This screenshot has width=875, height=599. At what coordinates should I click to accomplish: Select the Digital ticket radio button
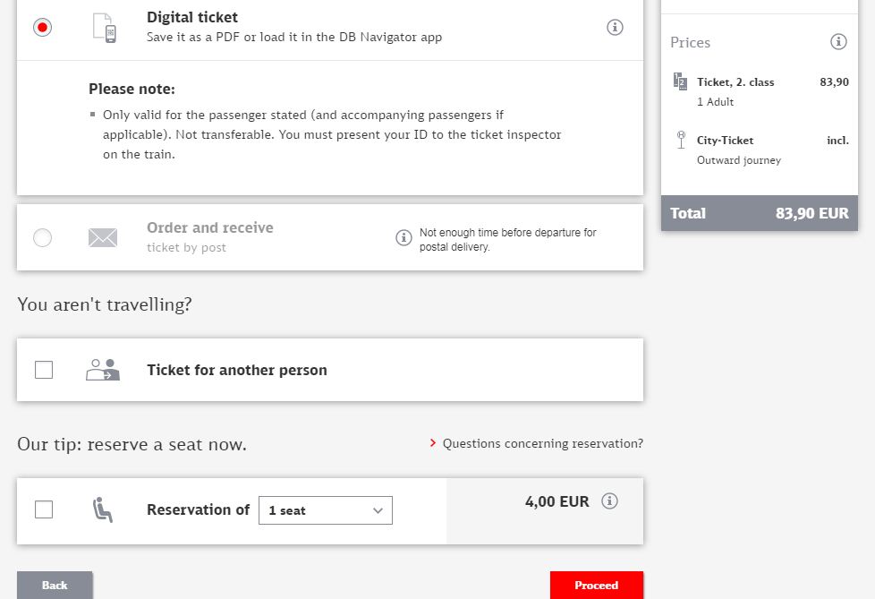[x=42, y=27]
